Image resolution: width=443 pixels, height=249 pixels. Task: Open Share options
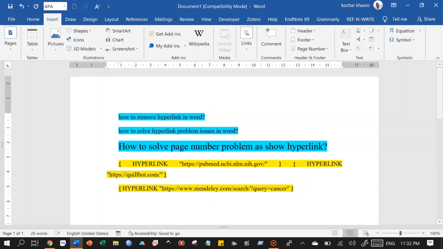click(426, 19)
